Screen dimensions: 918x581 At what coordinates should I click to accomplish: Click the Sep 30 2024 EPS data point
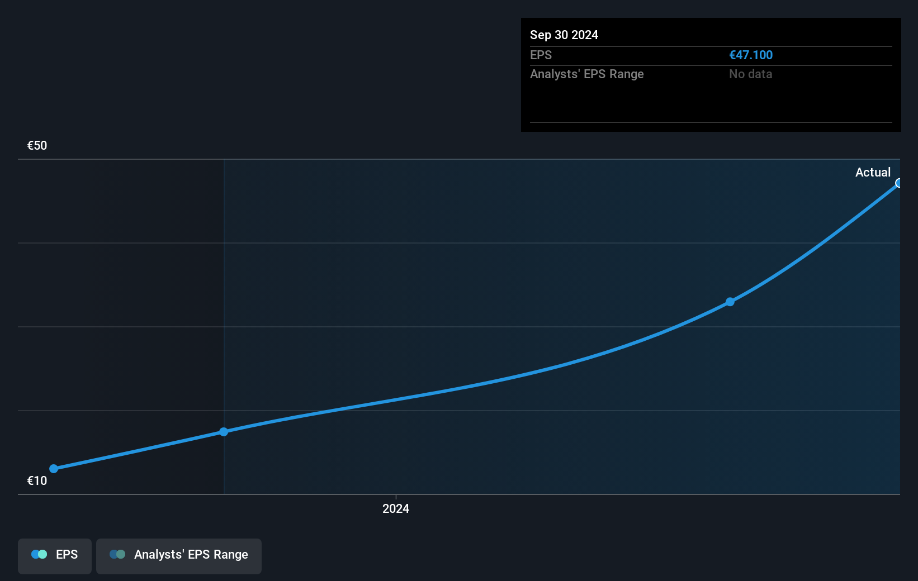click(x=899, y=183)
